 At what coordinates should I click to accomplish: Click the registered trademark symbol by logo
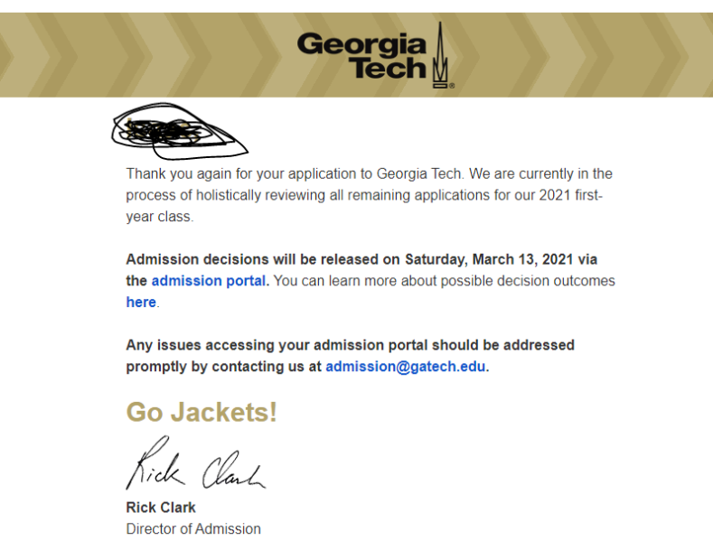click(452, 86)
